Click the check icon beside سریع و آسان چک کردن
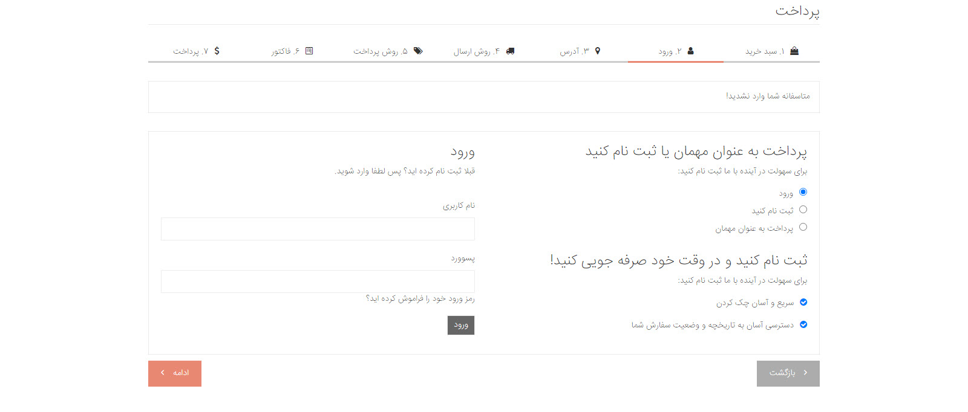Screen dimensions: 968x412 point(803,302)
